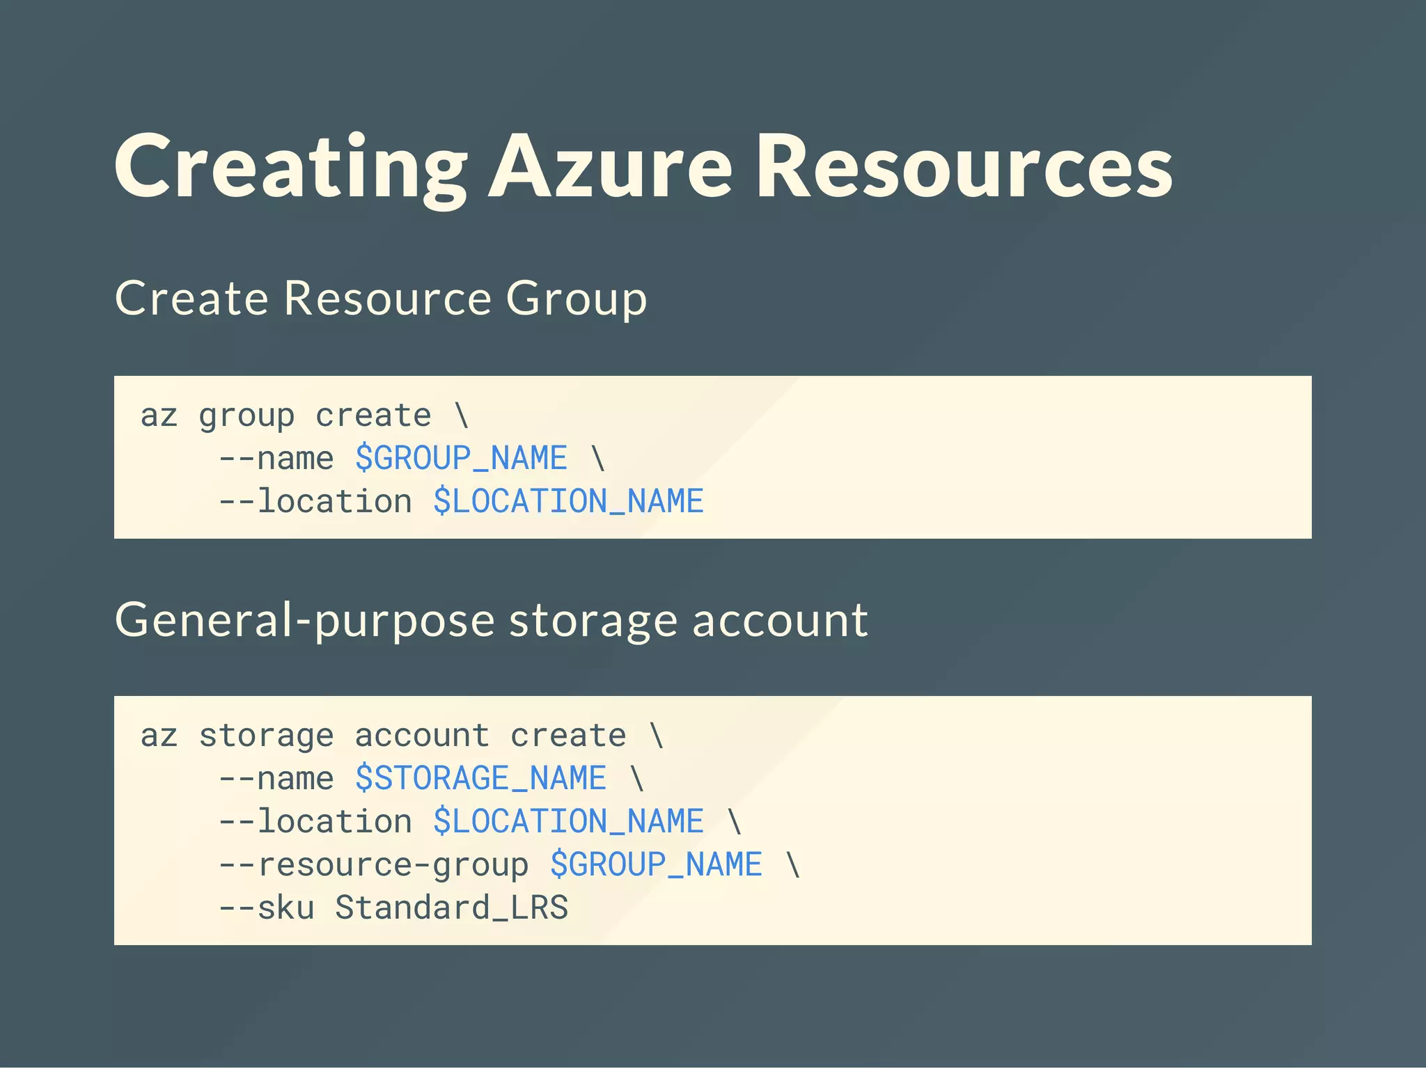
Task: Click the 'General-purpose storage account' subheading
Action: click(x=491, y=619)
